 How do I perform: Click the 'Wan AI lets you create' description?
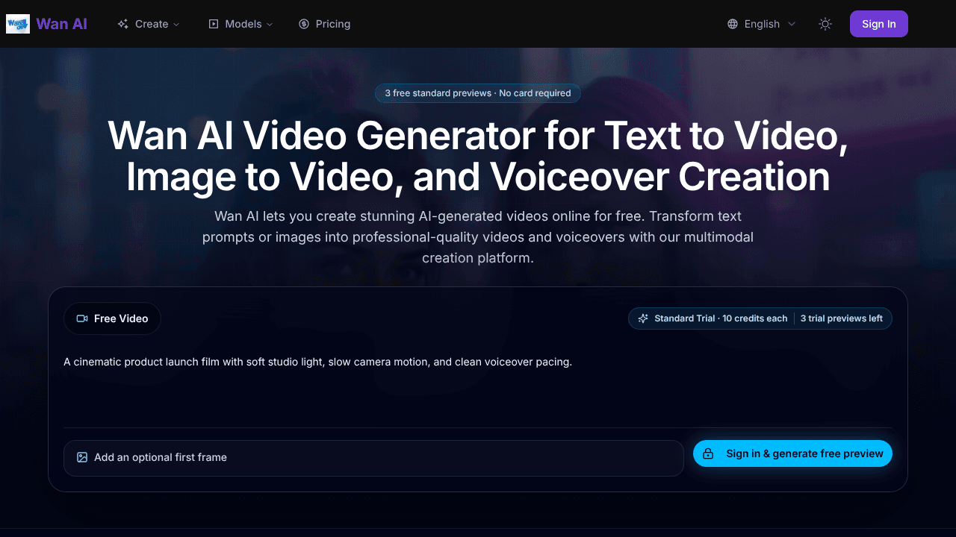point(478,237)
